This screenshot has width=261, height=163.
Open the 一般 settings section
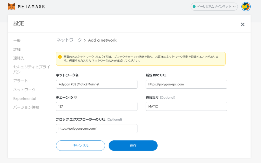coord(17,40)
